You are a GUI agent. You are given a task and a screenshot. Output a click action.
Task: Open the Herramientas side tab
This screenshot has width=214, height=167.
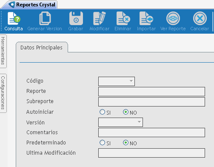point(3,51)
